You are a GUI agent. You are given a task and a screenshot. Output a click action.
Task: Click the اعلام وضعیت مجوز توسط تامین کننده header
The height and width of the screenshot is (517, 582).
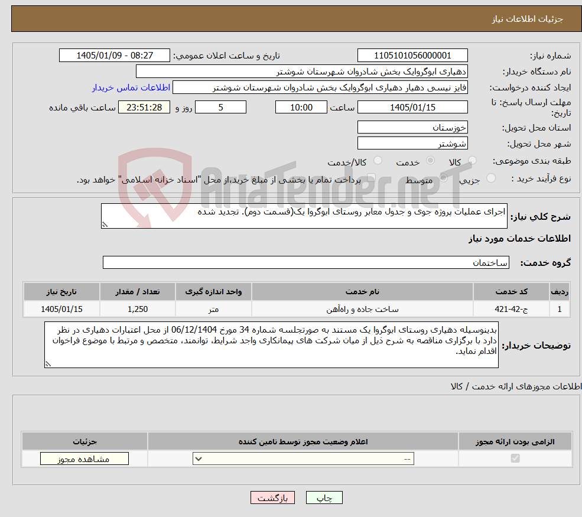[x=303, y=441]
